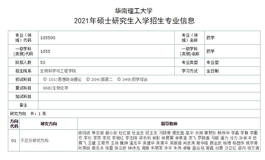Select the discipline code 1055
The height and width of the screenshot is (160, 265).
pos(45,52)
